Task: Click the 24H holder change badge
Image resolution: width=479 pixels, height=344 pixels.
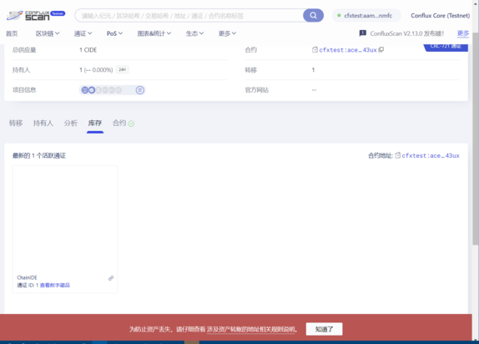Action: tap(122, 69)
